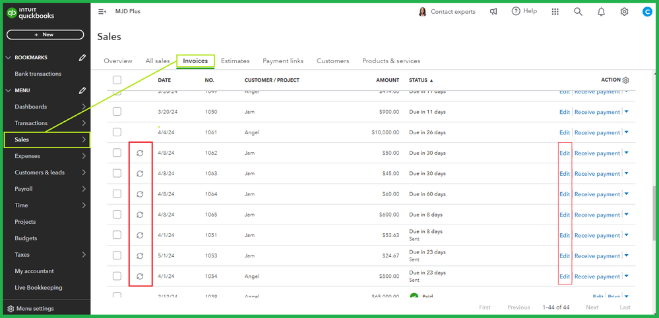The width and height of the screenshot is (659, 318).
Task: Check the box for invoice 1062
Action: [x=117, y=153]
